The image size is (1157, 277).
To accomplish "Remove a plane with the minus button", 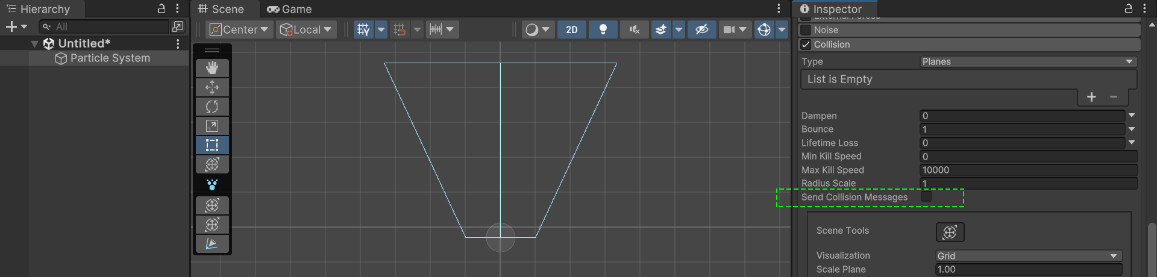I will (x=1114, y=97).
